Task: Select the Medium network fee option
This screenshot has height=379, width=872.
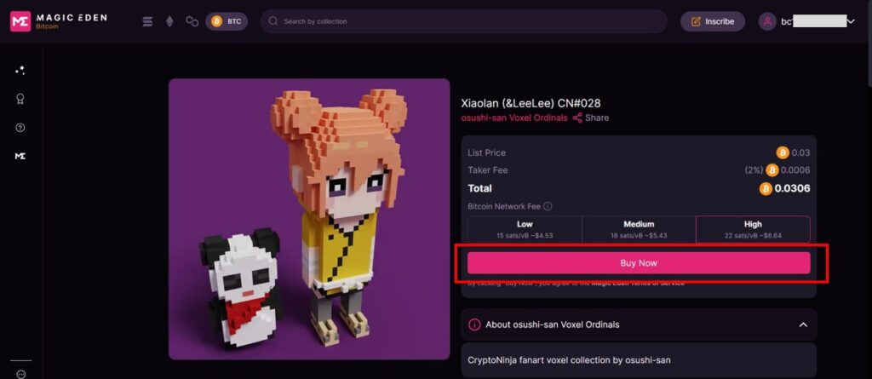Action: tap(639, 229)
